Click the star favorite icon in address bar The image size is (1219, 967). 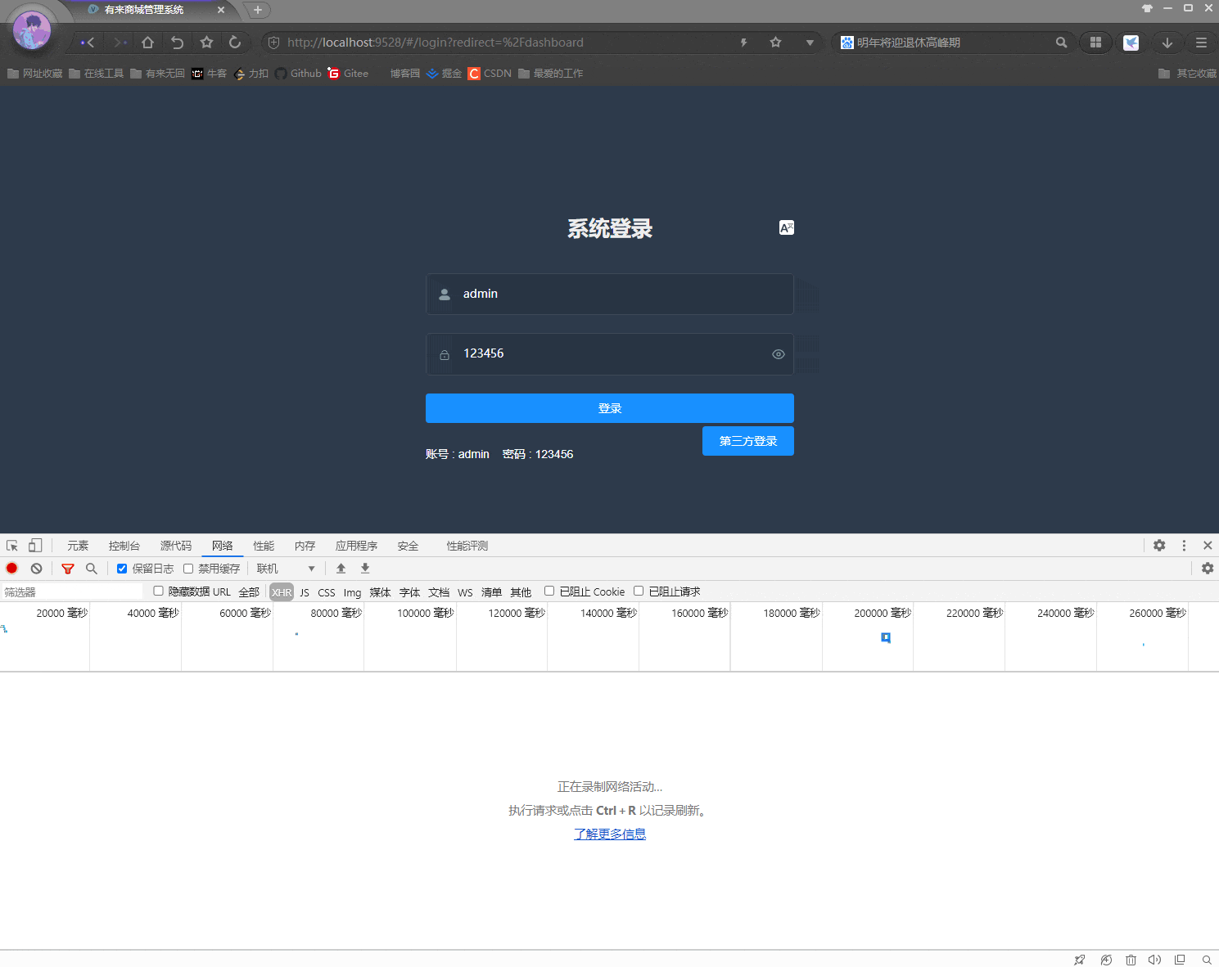775,43
